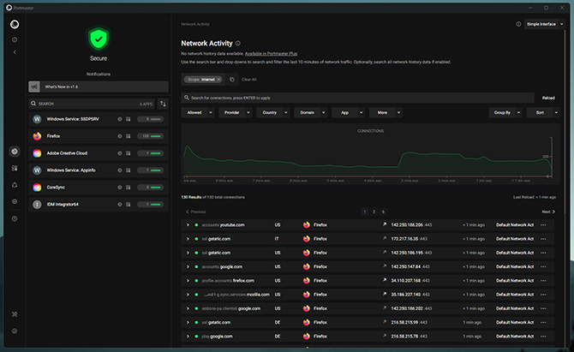Remove the Scope: Internet filter tag
The height and width of the screenshot is (352, 574).
click(x=218, y=80)
